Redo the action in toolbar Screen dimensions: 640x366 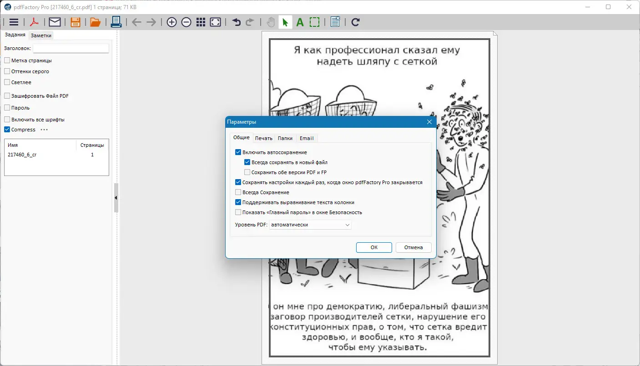(250, 22)
